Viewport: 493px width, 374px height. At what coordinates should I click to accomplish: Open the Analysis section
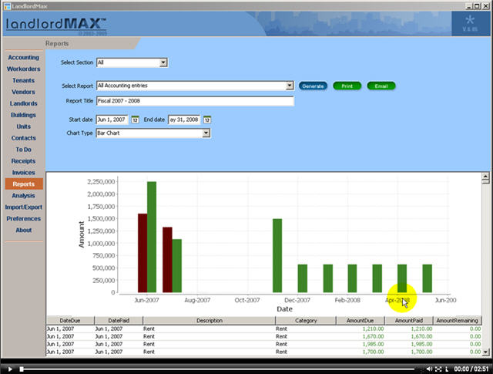pyautogui.click(x=24, y=196)
